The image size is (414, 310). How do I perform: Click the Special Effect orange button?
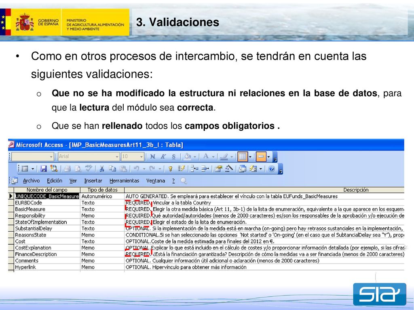[261, 157]
